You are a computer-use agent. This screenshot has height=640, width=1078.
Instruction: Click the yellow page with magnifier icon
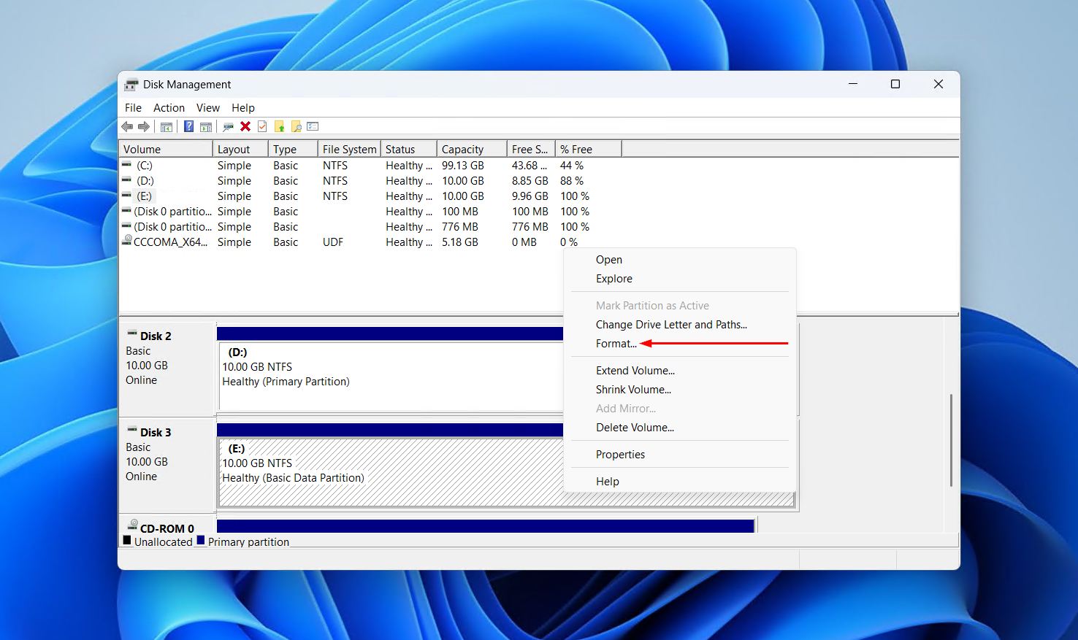296,127
